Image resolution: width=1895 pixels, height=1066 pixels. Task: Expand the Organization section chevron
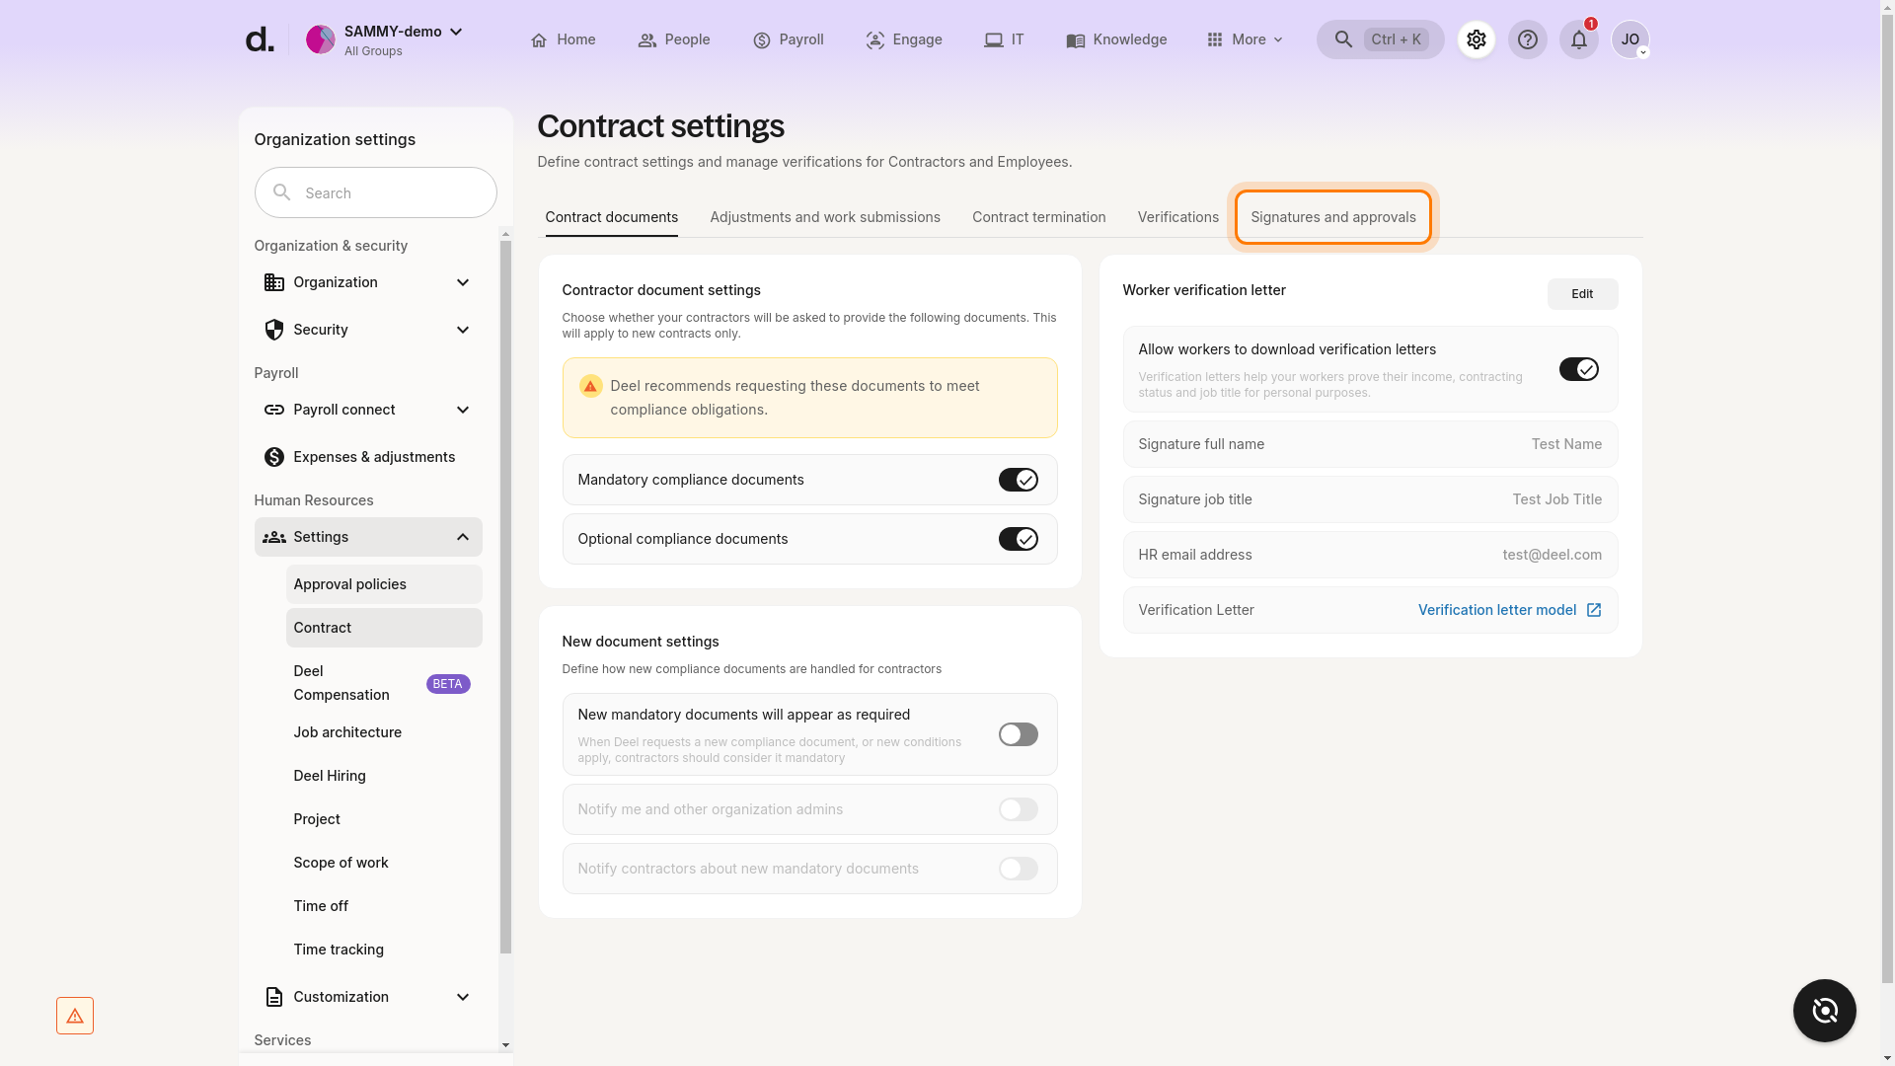[x=463, y=282]
